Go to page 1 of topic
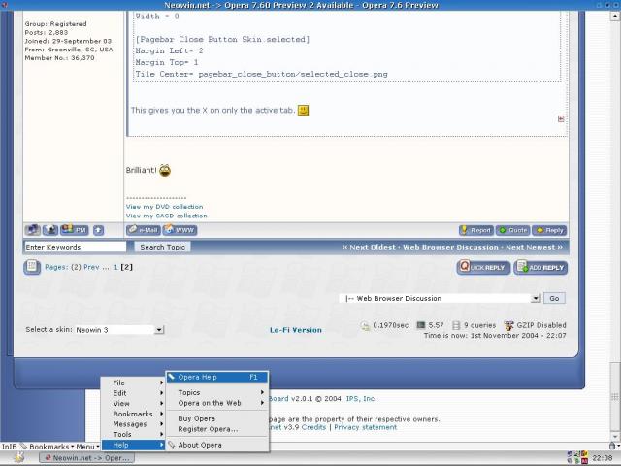The width and height of the screenshot is (621, 466). (115, 267)
